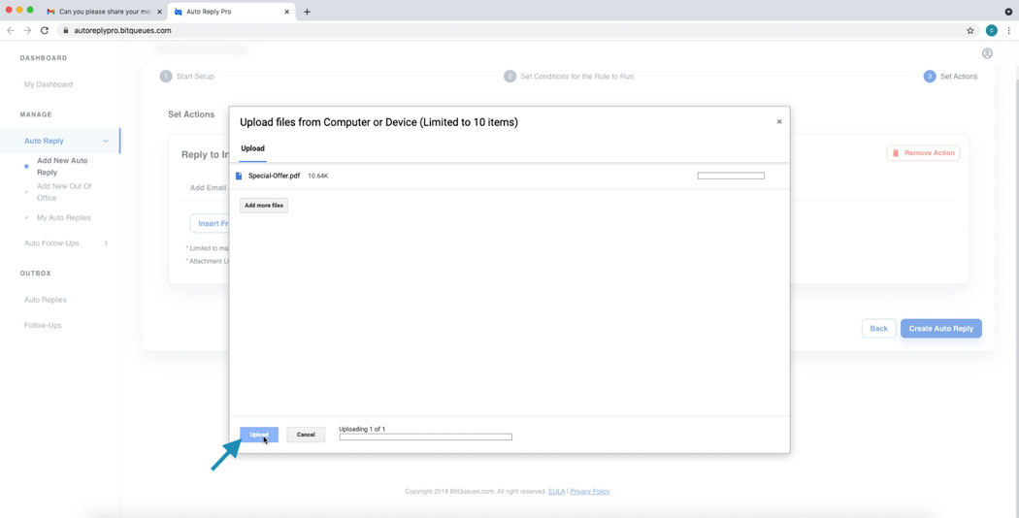Open a new browser tab

(x=308, y=12)
